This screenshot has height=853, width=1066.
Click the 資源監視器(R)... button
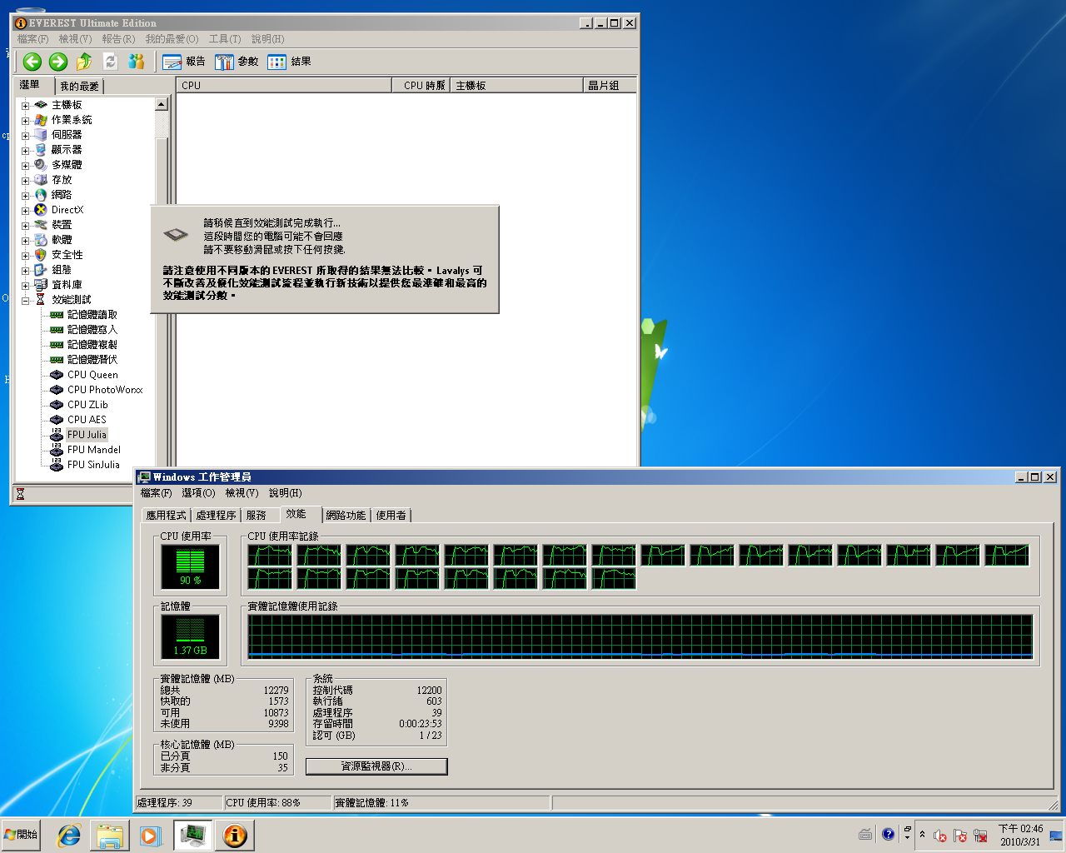coord(376,766)
